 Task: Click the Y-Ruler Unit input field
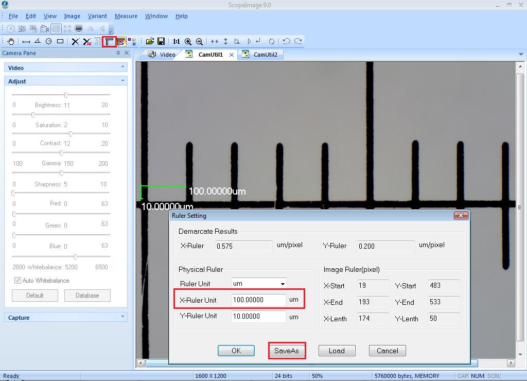click(x=259, y=316)
